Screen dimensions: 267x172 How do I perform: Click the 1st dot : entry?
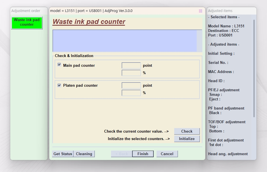tap(216, 145)
